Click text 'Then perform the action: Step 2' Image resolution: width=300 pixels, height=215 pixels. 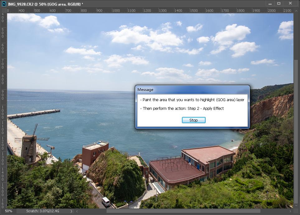point(171,109)
